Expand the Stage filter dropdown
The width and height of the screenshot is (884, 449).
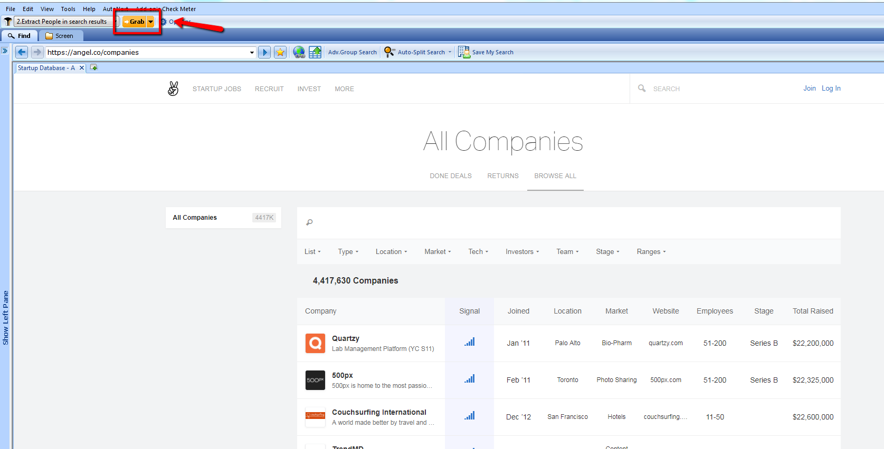tap(608, 252)
